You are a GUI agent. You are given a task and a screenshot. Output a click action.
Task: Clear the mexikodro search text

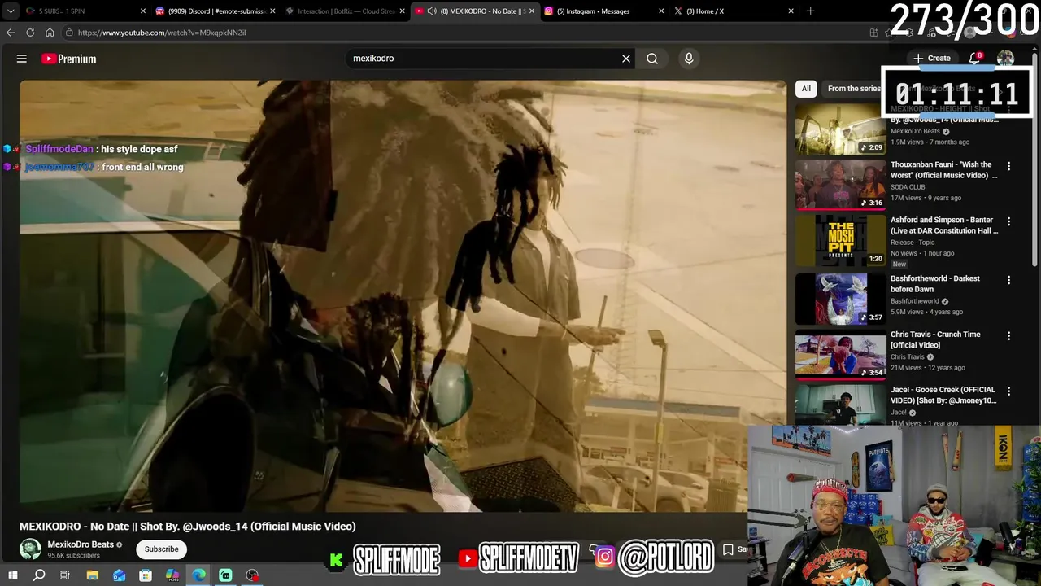[x=626, y=59]
